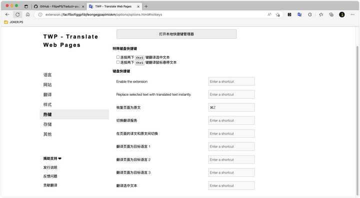Open the browser extensions puzzle icon

(309, 14)
